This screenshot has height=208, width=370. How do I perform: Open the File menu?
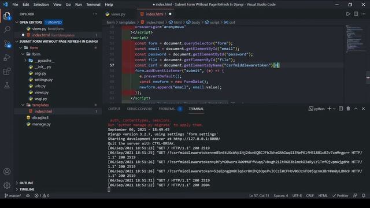pos(15,5)
